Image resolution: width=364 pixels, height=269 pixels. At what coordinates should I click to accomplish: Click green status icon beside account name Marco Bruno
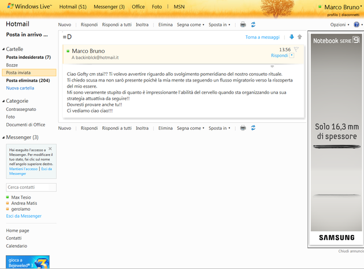pos(320,7)
